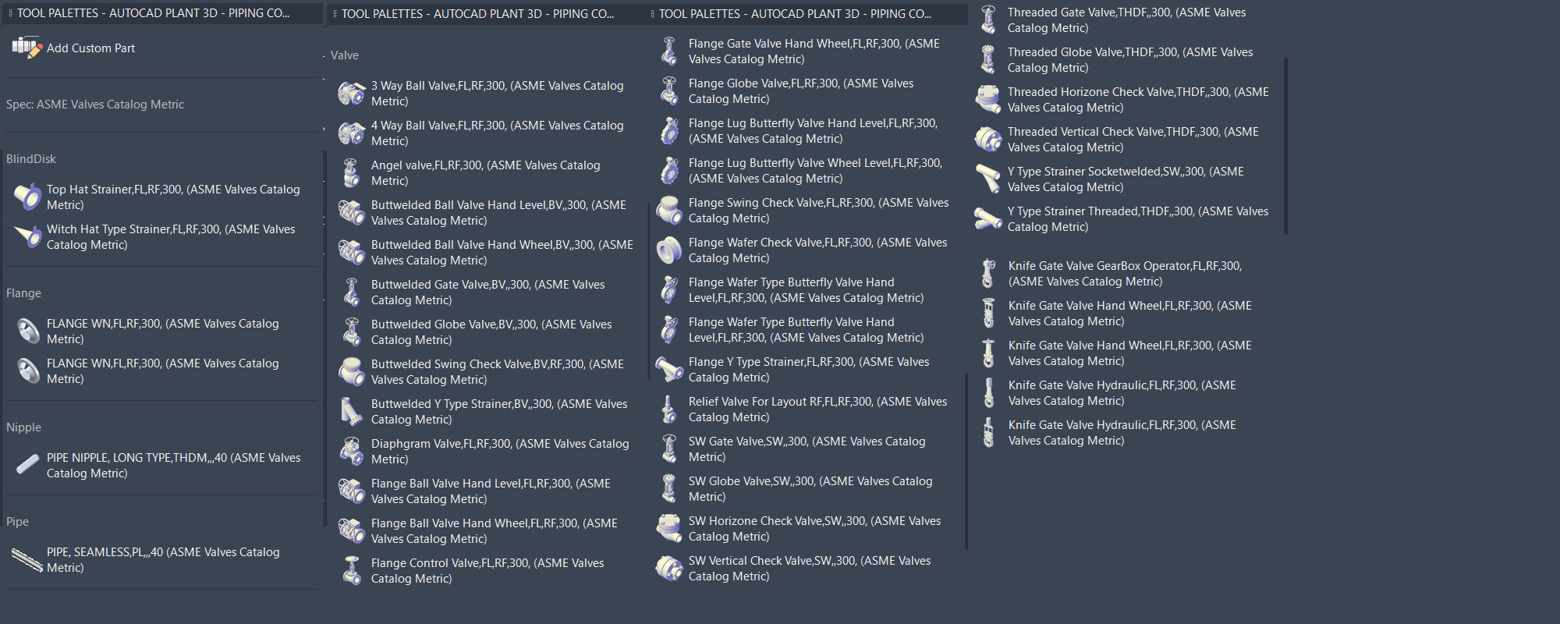Click the Pipe section heading
This screenshot has width=1560, height=624.
click(17, 522)
